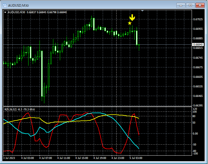Click the 0.66675 price scale label

[198, 67]
